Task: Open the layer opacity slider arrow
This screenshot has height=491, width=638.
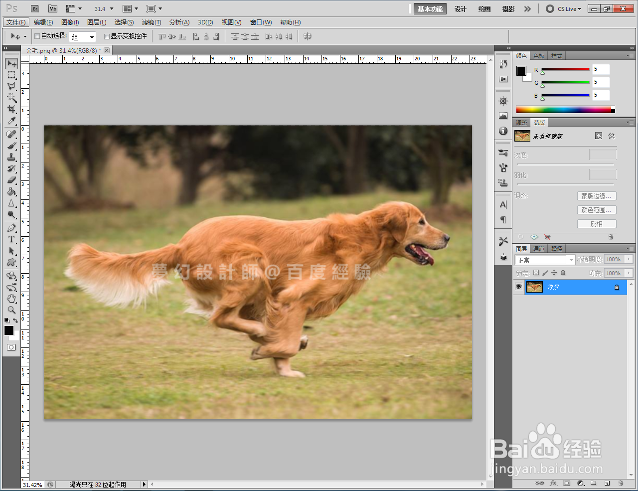Action: click(x=629, y=259)
